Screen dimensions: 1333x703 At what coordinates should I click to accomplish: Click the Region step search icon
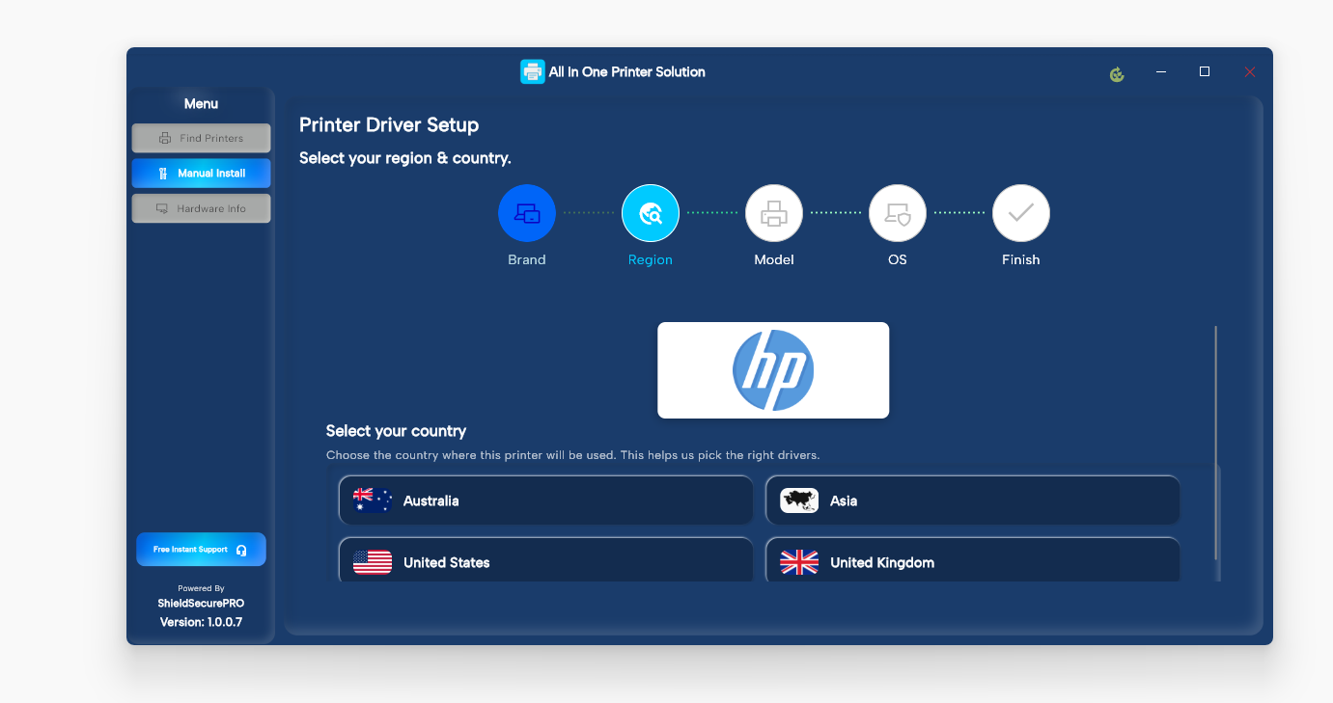651,213
